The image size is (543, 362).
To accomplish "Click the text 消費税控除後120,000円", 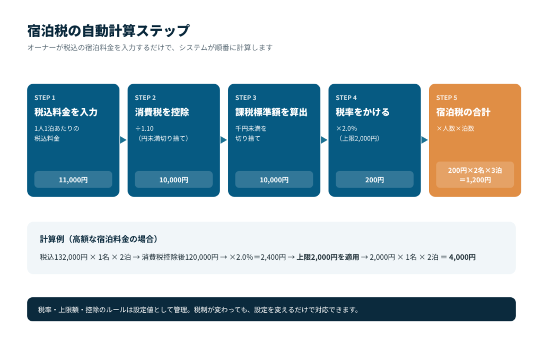I will point(180,257).
